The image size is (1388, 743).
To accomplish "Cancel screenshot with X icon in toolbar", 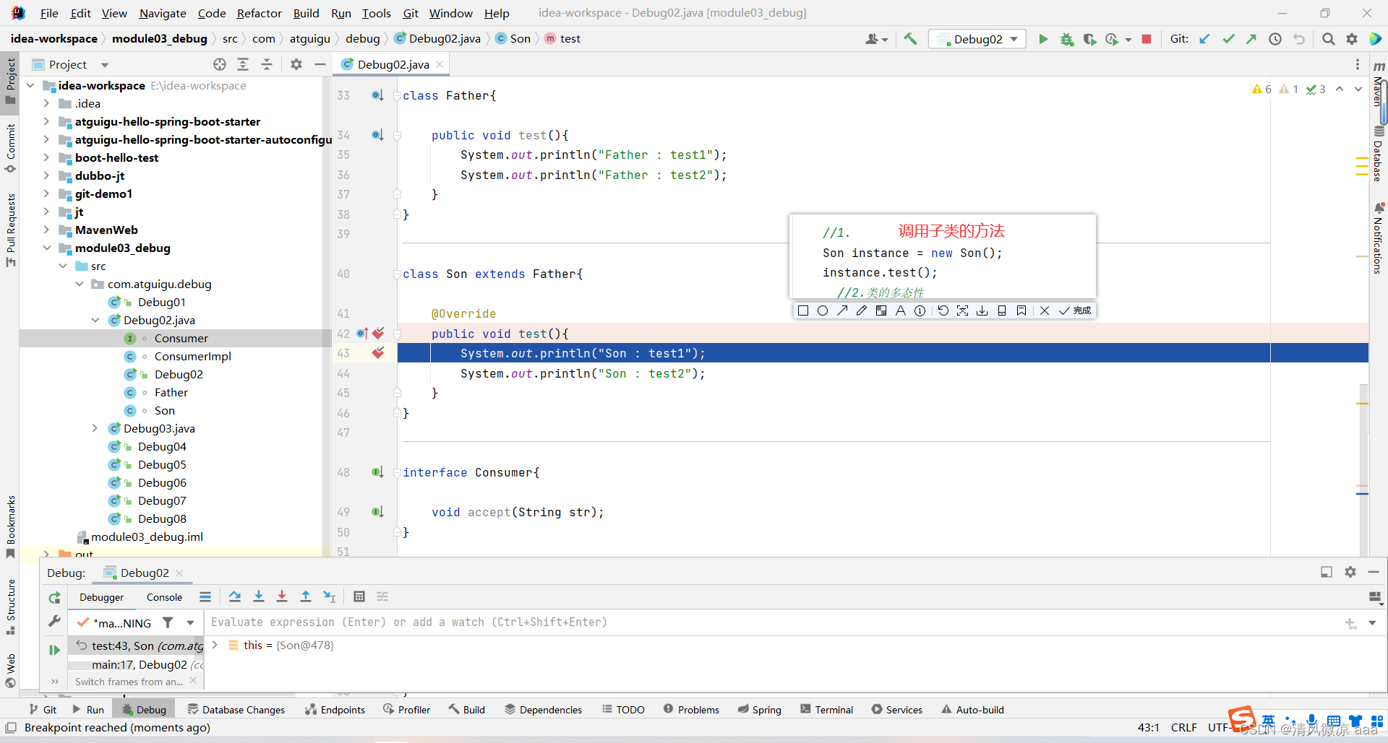I will (x=1045, y=310).
